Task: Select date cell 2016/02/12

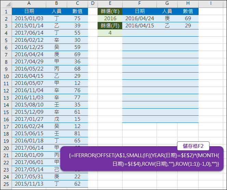Action: [x=29, y=40]
